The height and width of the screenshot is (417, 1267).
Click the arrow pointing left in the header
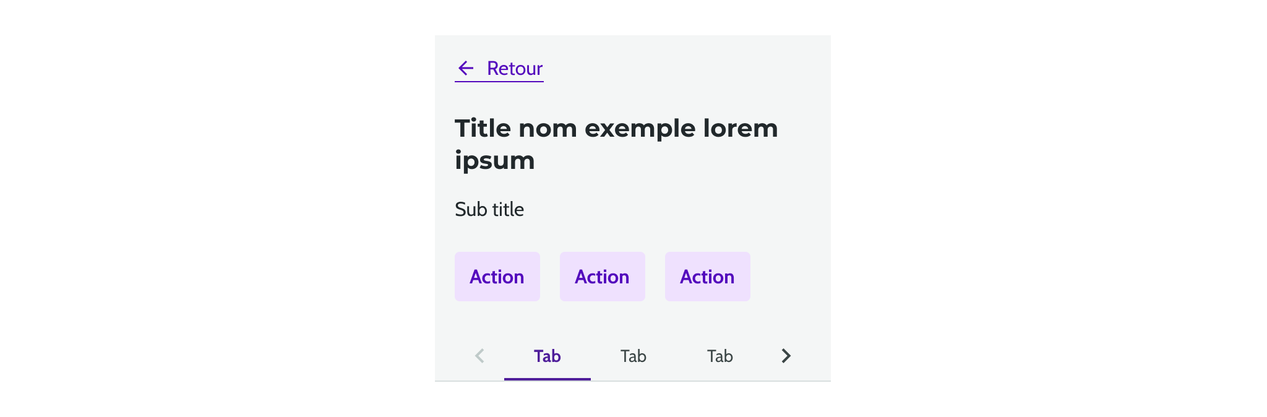[x=466, y=68]
